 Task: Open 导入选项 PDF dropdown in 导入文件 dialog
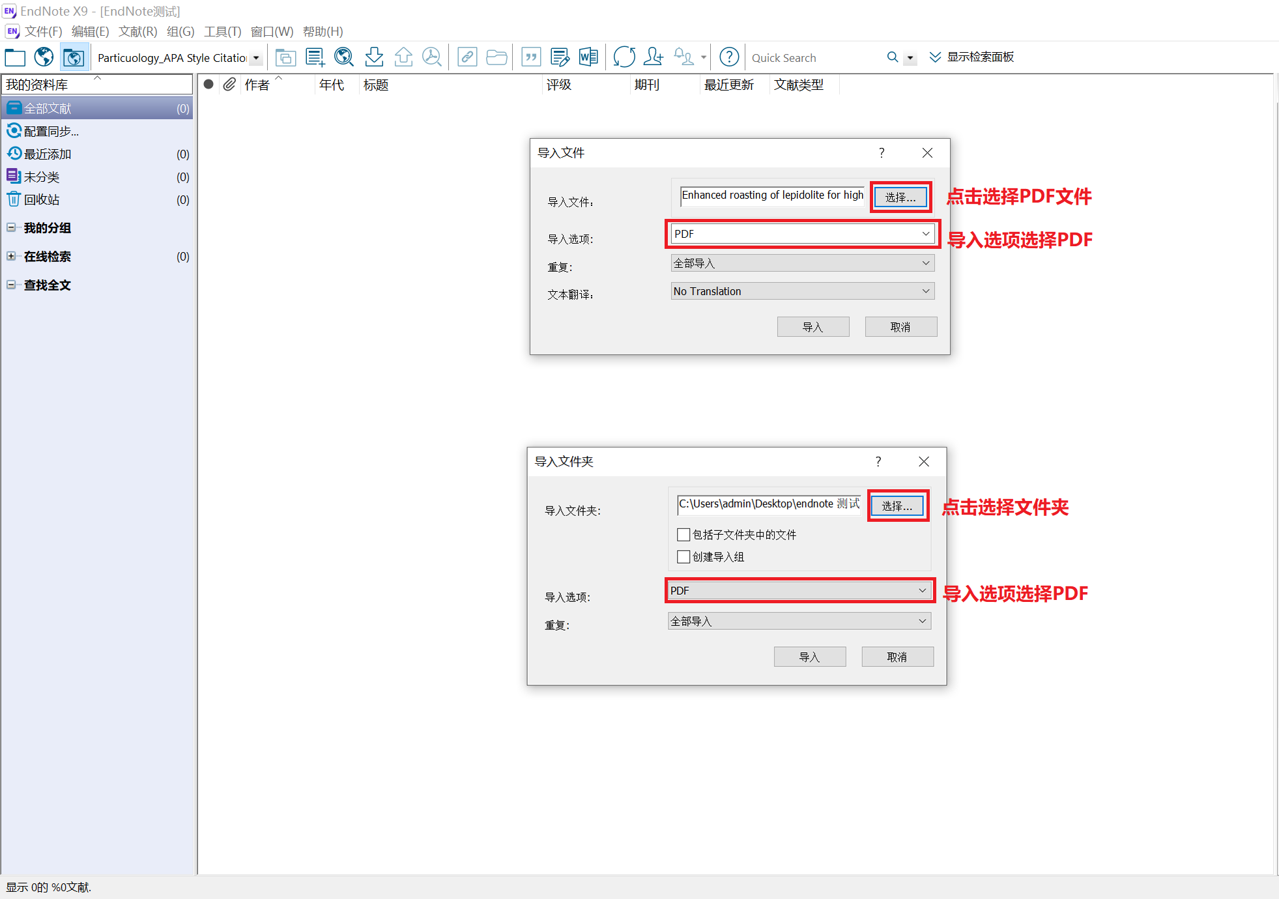point(803,234)
